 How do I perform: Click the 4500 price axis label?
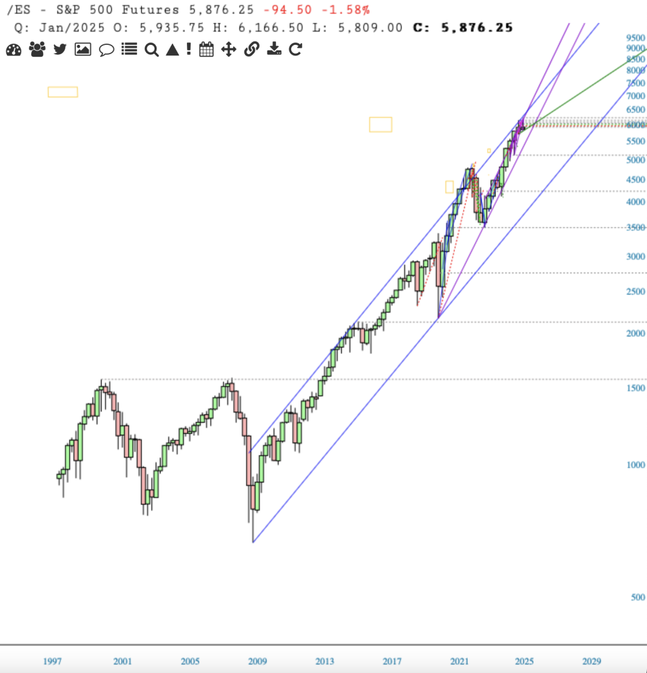pos(636,180)
